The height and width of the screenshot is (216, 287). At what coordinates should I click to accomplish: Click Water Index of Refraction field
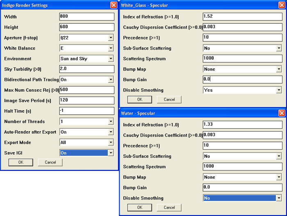tap(243, 125)
